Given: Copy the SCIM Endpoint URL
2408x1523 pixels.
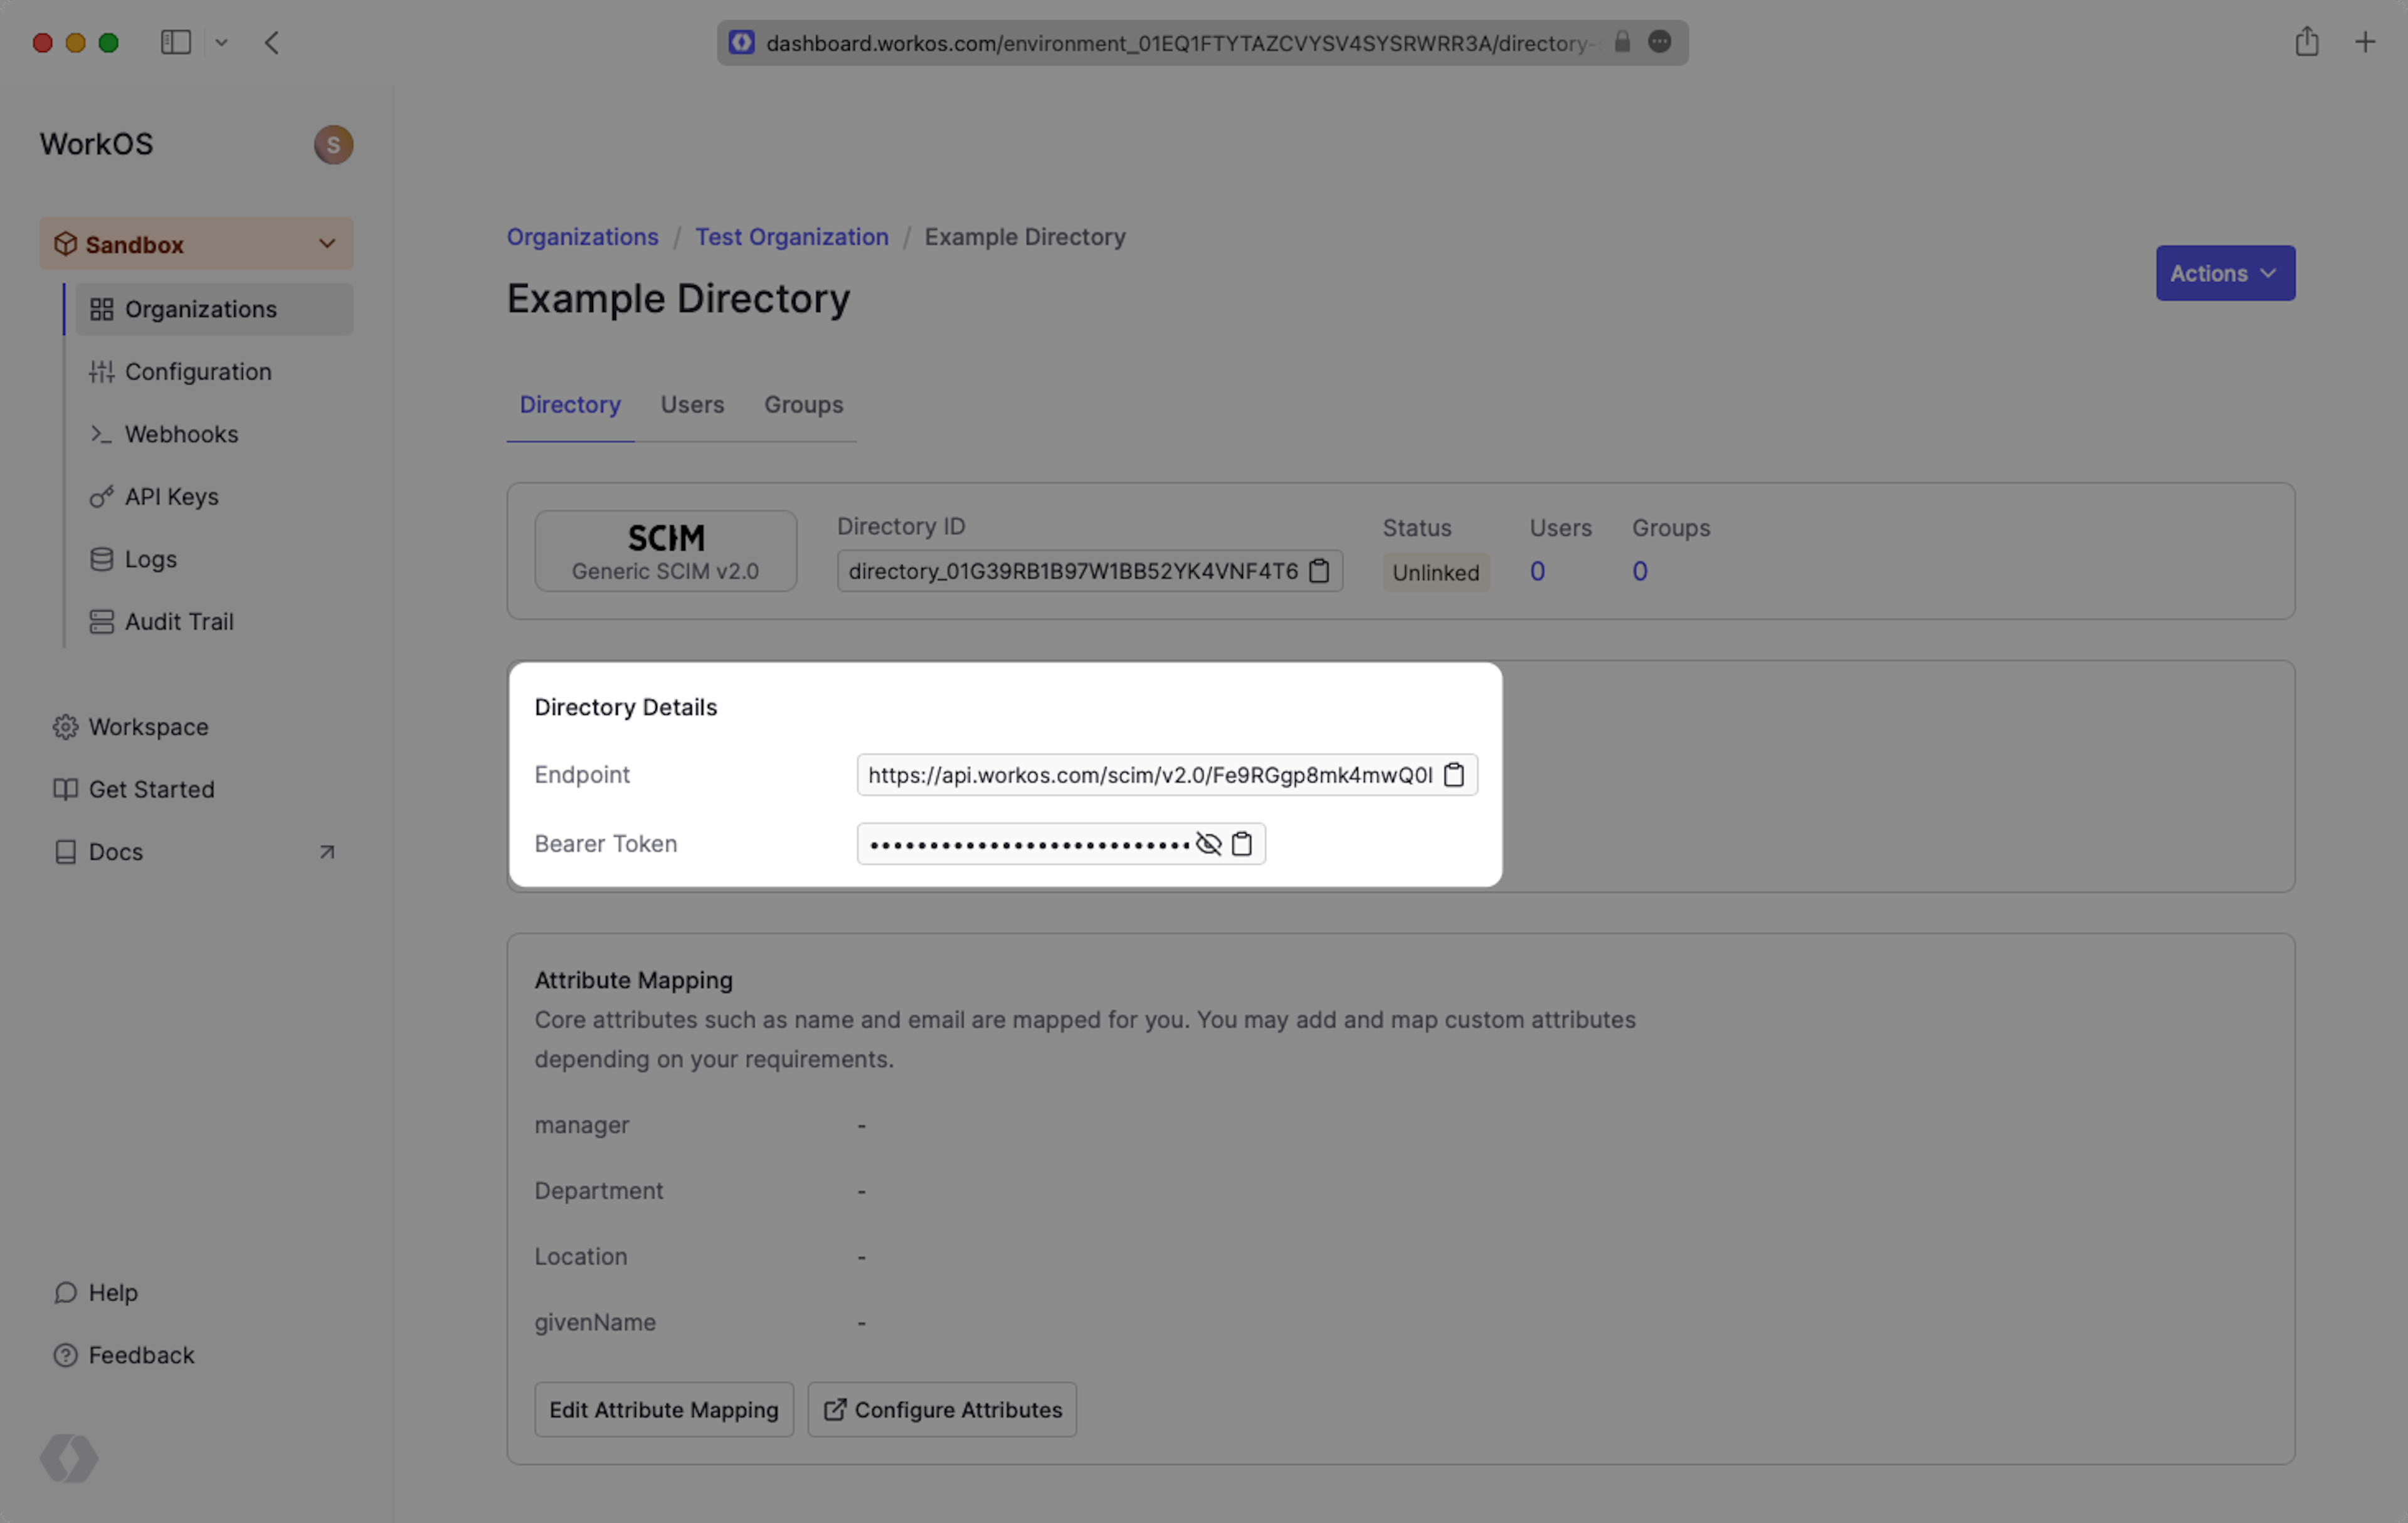Looking at the screenshot, I should click(x=1454, y=775).
